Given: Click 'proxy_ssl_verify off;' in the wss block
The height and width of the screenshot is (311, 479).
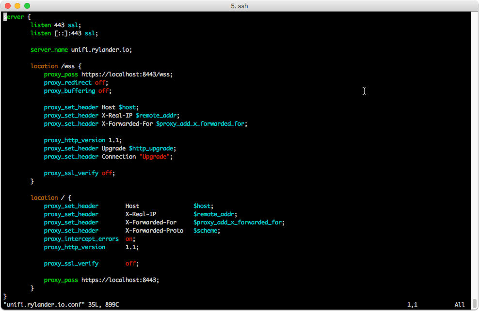Looking at the screenshot, I should point(80,173).
